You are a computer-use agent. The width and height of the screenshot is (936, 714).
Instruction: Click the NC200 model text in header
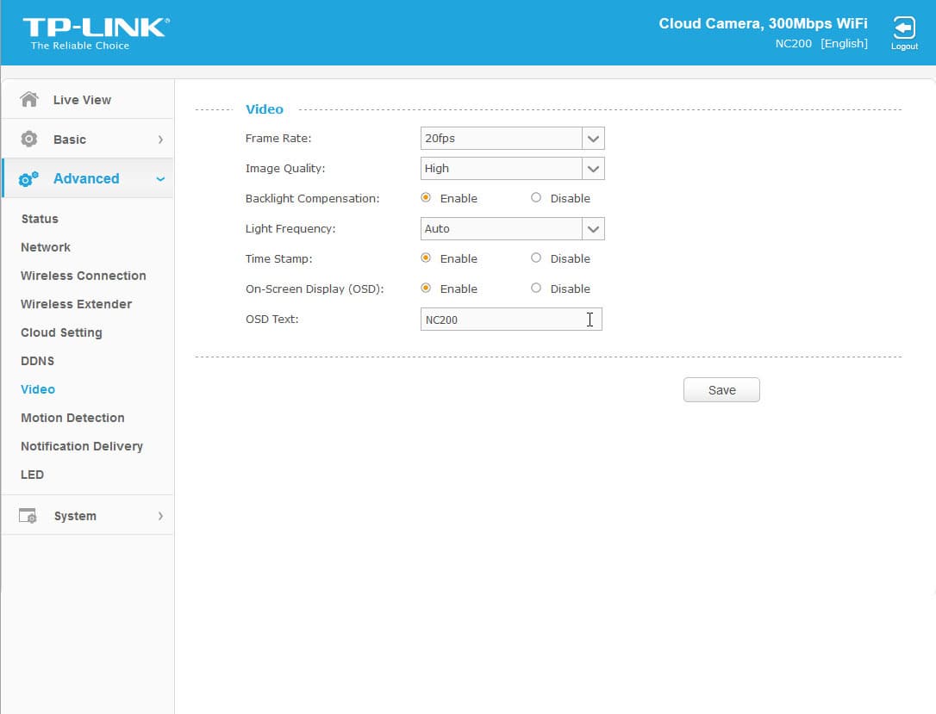coord(793,44)
